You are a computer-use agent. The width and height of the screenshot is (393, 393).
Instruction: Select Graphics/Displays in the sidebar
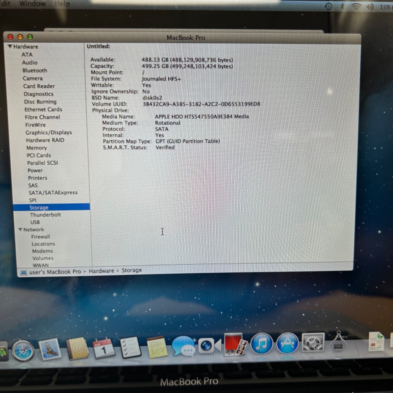[49, 133]
